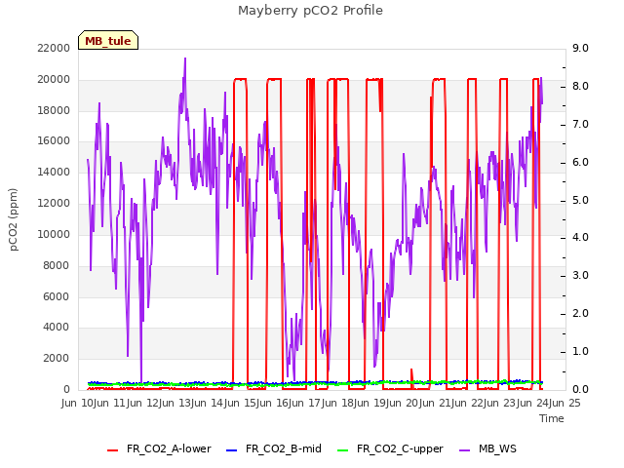This screenshot has width=624, height=468.
Task: Click the Time axis label
Action: click(x=552, y=418)
